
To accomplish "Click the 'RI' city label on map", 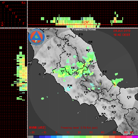I will [x=77, y=73].
